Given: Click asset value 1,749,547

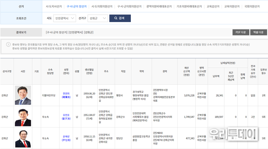Looking at the screenshot, I should (x=189, y=117).
